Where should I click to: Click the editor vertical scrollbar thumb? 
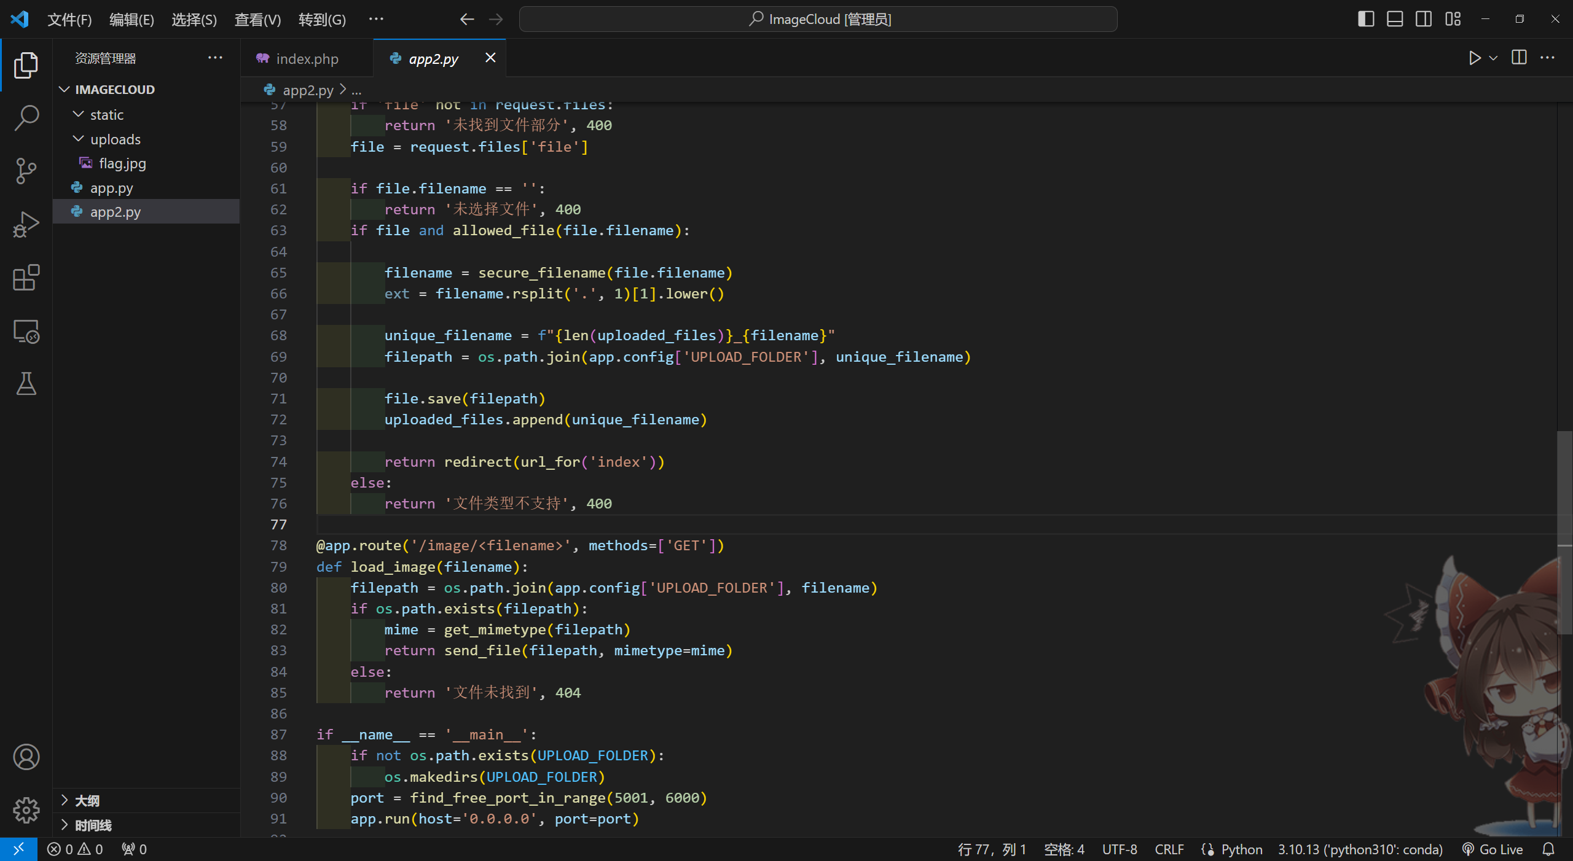pos(1564,532)
